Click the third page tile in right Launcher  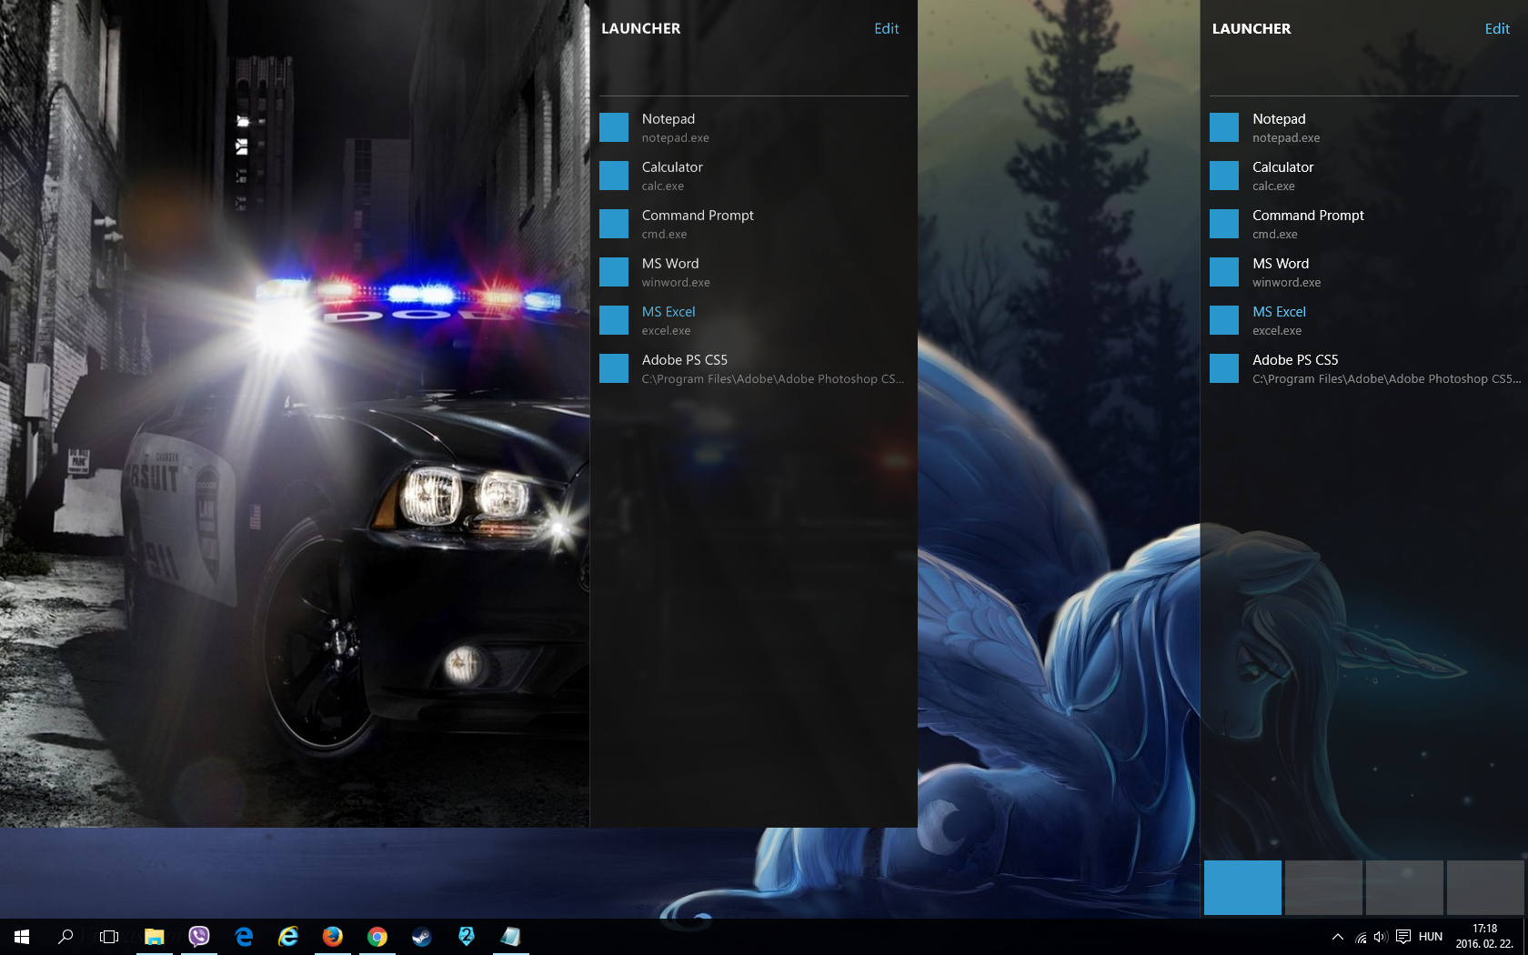[1404, 888]
